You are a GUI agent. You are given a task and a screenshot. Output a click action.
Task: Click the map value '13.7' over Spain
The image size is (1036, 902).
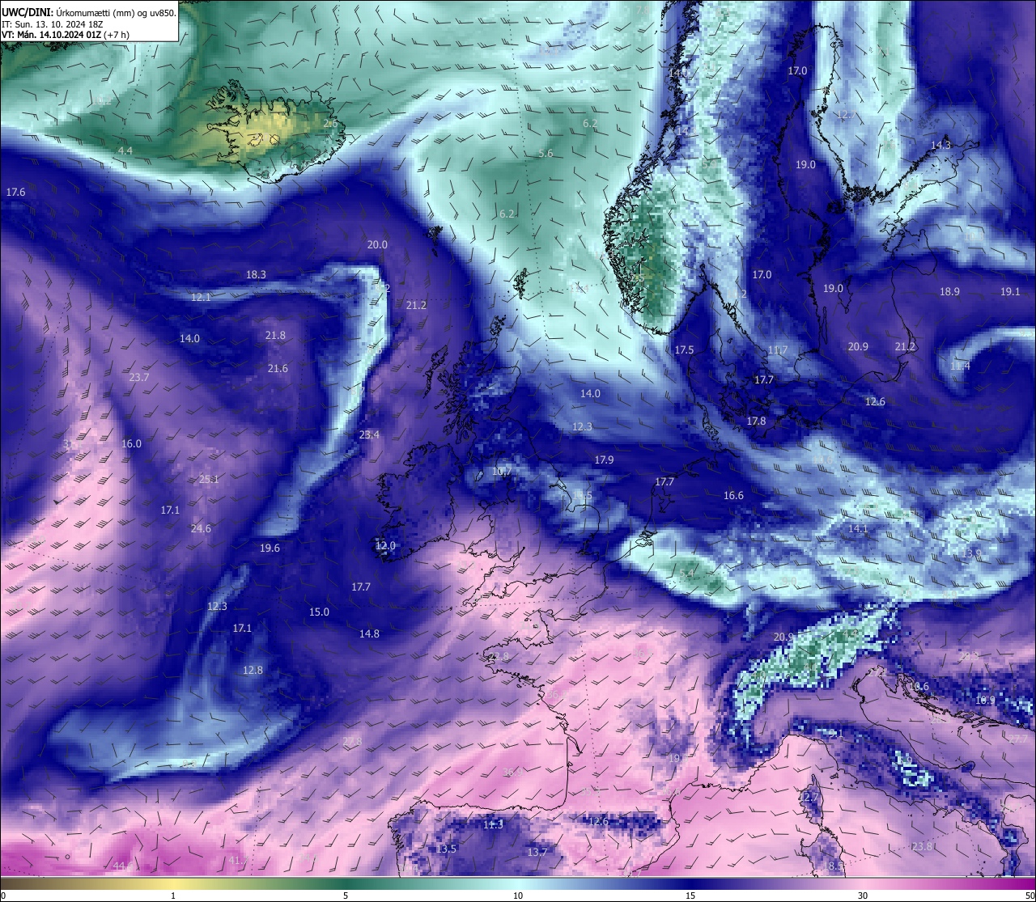[537, 852]
